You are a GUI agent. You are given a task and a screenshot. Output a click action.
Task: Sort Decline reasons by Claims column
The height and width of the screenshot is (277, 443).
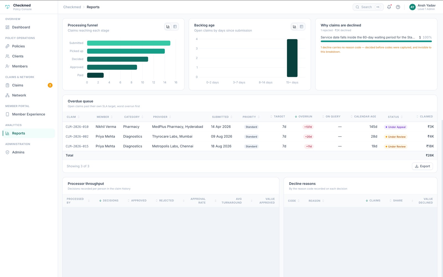373,201
